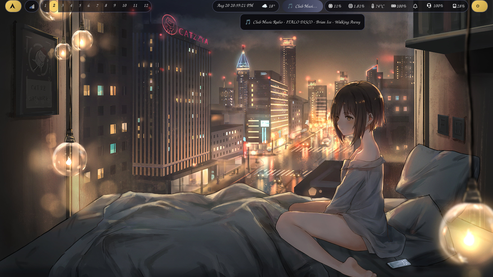This screenshot has width=493, height=277.
Task: Click the music note icon in bar
Action: click(x=290, y=6)
